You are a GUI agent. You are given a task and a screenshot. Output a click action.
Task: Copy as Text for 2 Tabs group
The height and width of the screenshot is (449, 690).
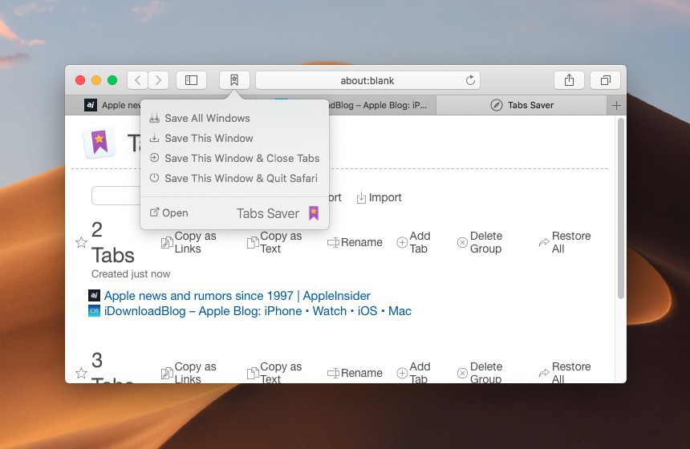[x=274, y=242]
